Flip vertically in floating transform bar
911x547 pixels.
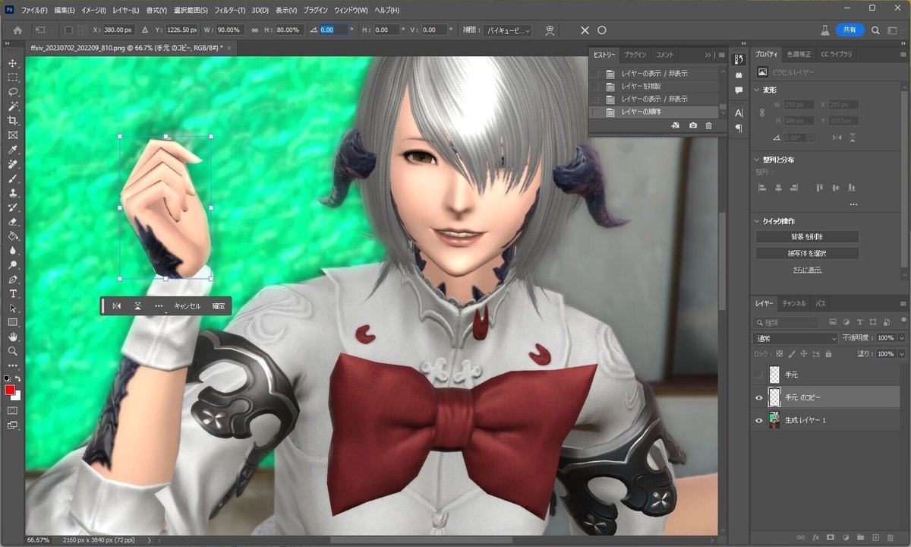[x=137, y=306]
